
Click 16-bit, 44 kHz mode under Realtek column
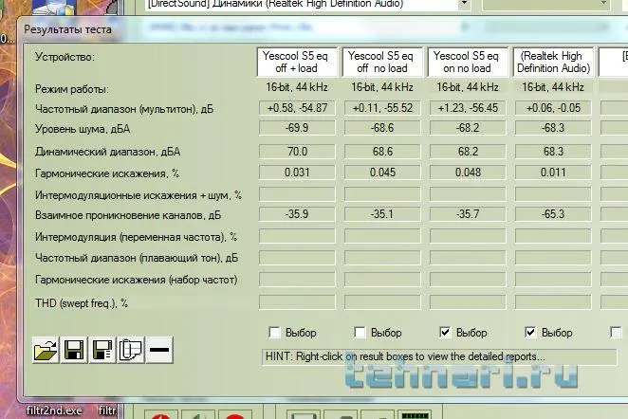coord(553,87)
